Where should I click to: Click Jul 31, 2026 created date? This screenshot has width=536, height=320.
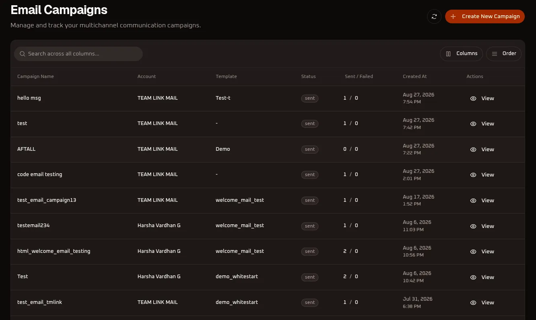(418, 299)
